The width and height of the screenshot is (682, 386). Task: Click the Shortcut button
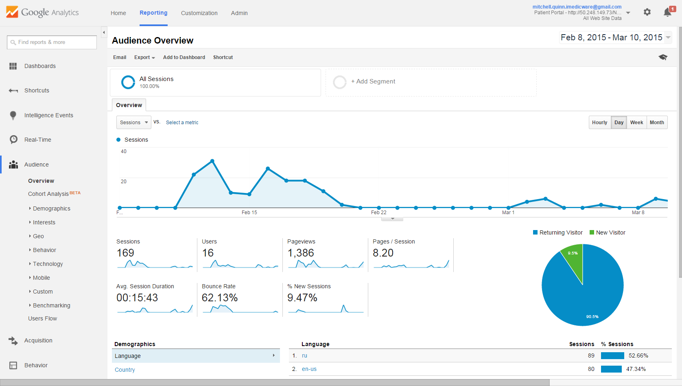(x=223, y=57)
